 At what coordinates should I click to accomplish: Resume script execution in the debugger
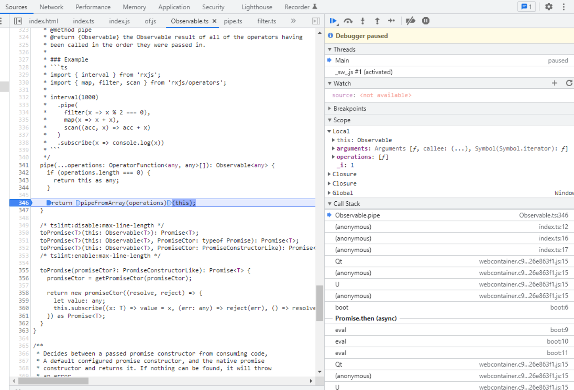click(333, 21)
